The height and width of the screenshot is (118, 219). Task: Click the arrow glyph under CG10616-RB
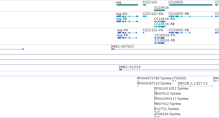point(160,27)
